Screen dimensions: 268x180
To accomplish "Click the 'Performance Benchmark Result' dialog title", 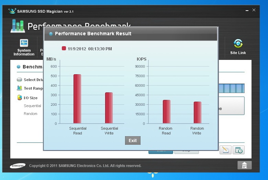I will 93,34.
